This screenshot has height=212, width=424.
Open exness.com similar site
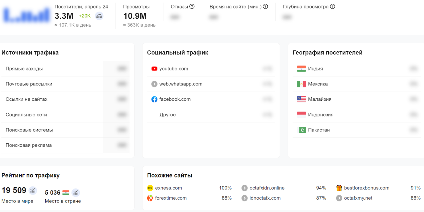point(169,188)
